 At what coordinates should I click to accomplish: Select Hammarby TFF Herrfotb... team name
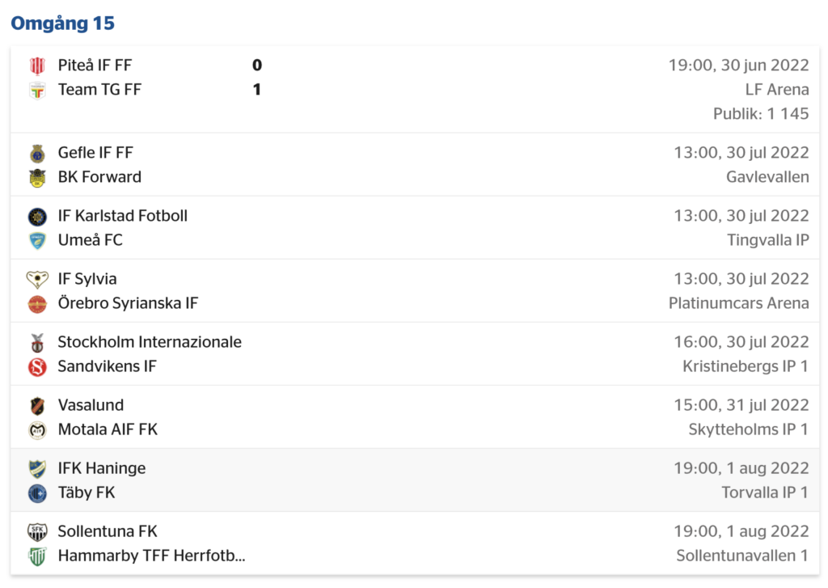point(151,556)
